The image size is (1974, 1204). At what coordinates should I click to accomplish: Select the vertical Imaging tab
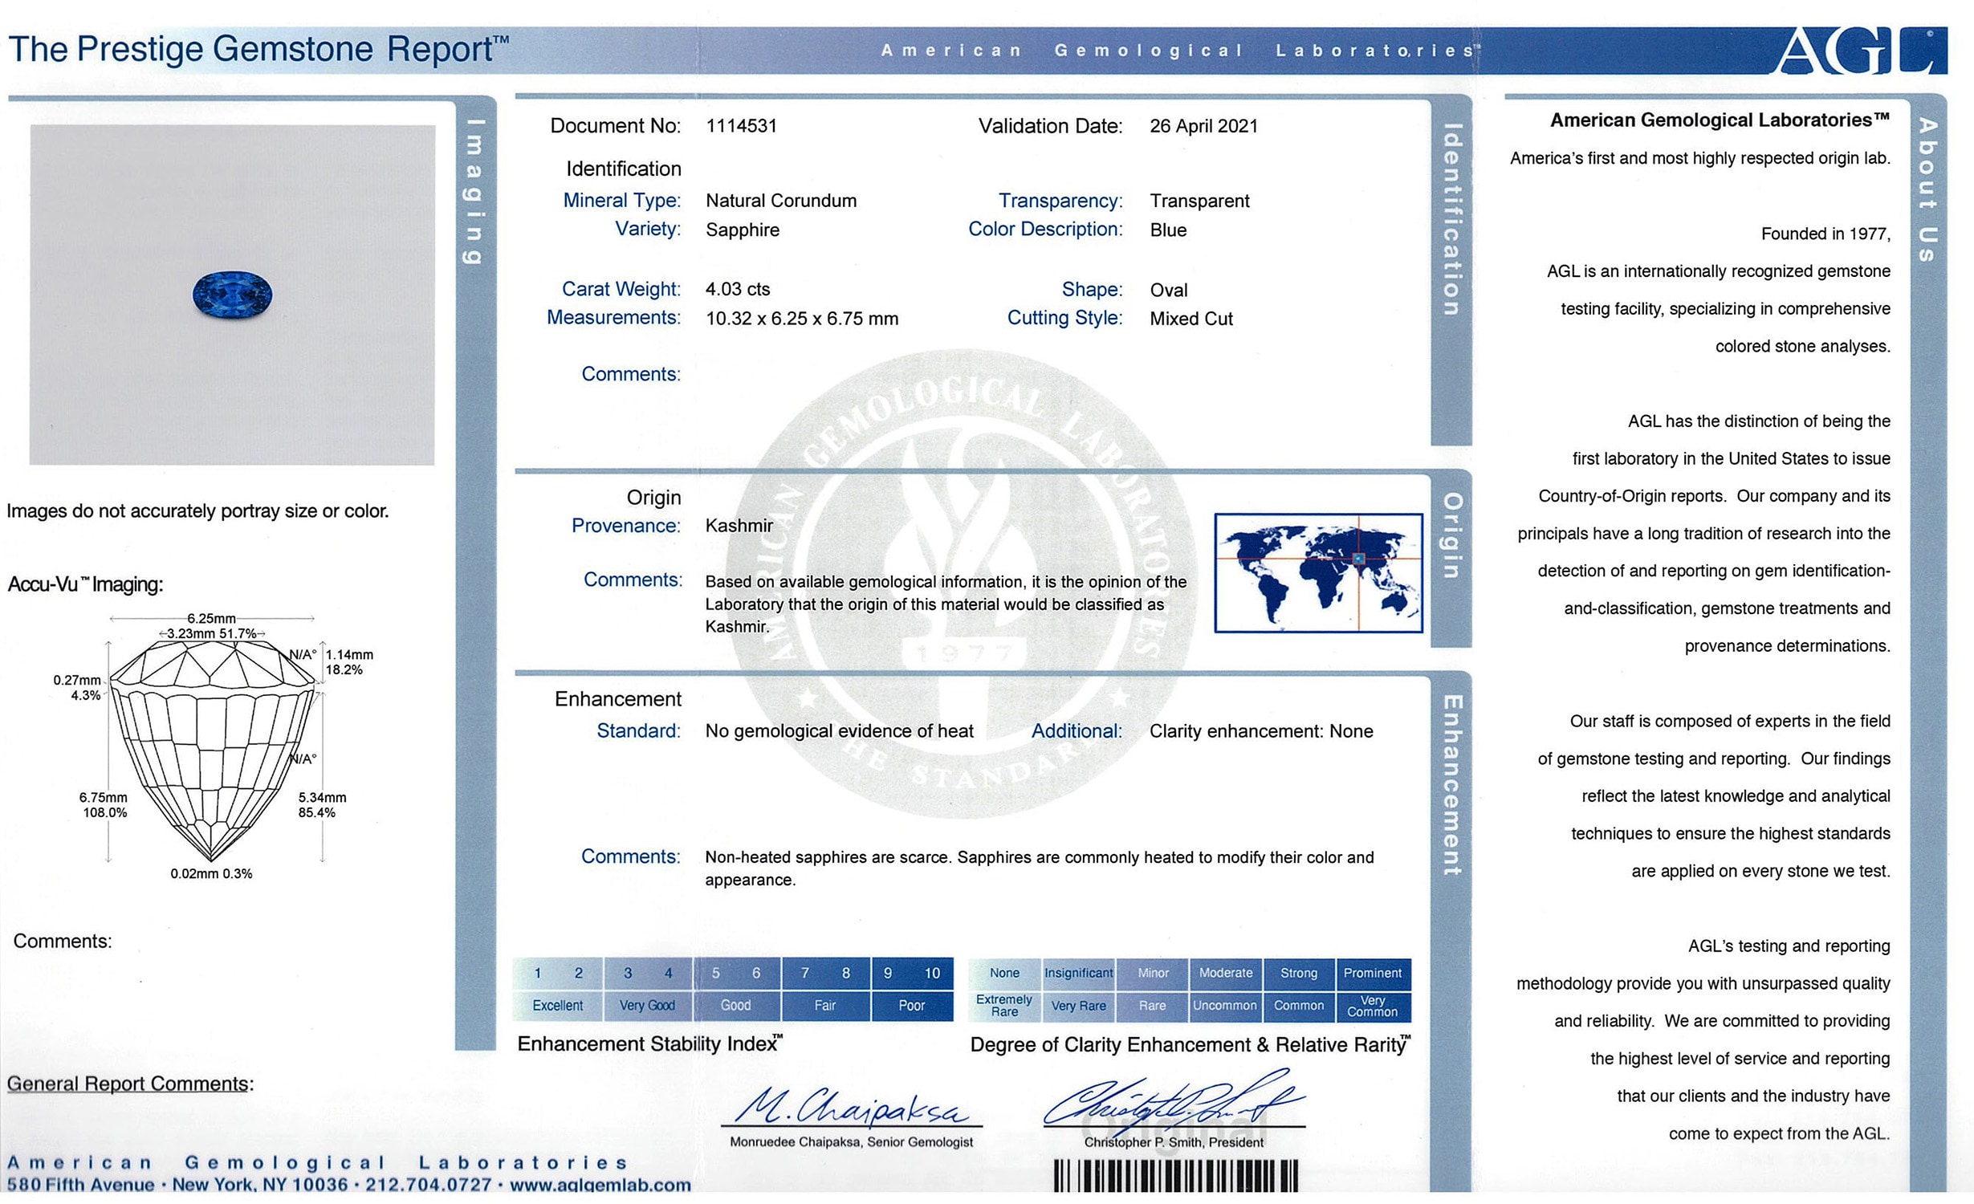coord(475,191)
